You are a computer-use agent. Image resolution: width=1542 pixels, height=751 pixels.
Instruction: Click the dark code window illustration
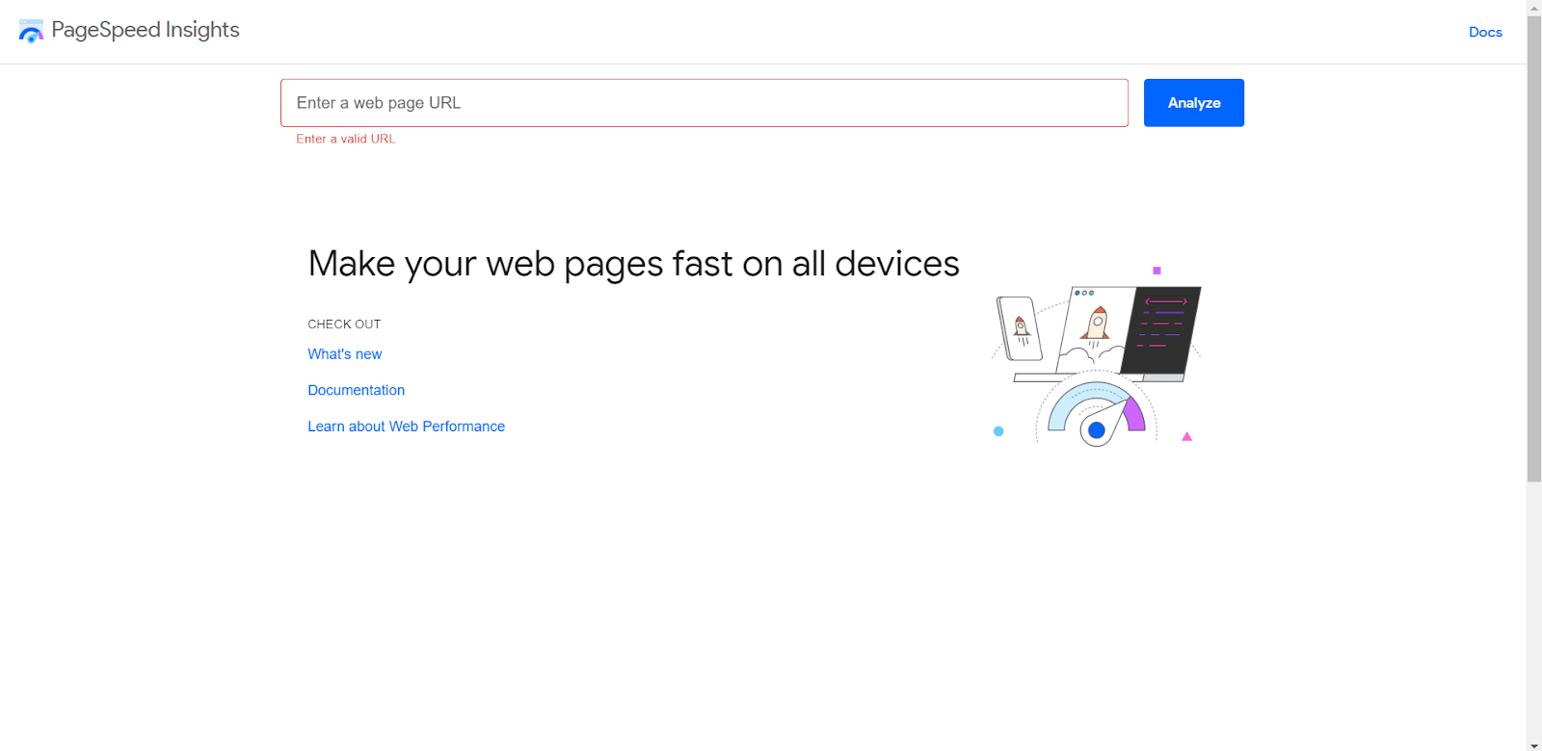pos(1161,328)
